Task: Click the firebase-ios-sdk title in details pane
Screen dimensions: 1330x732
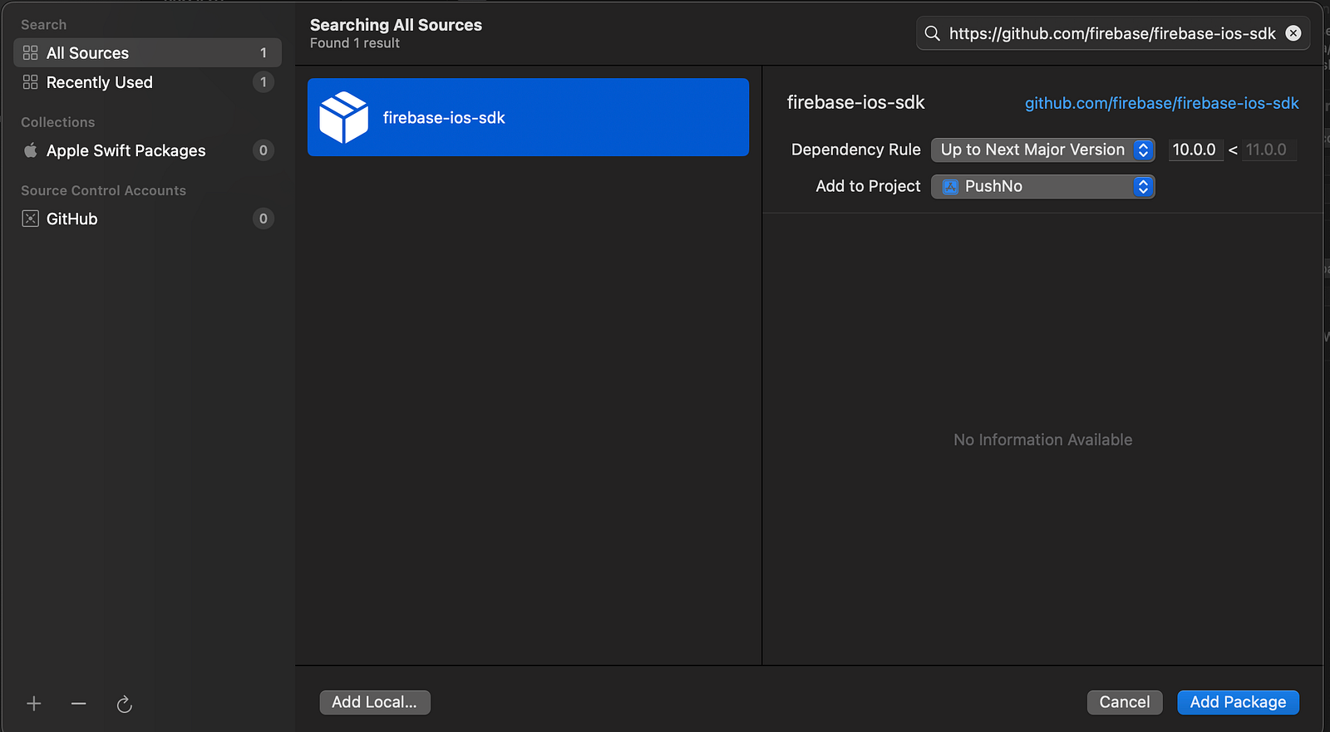Action: 856,102
